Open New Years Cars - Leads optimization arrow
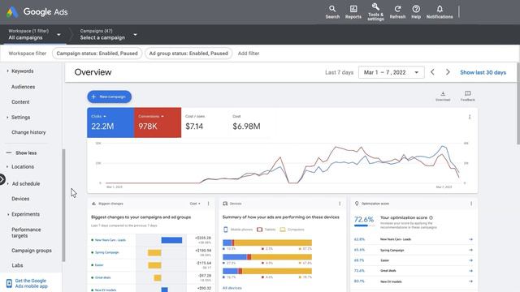Screen dimensions: 520x292 point(471,239)
